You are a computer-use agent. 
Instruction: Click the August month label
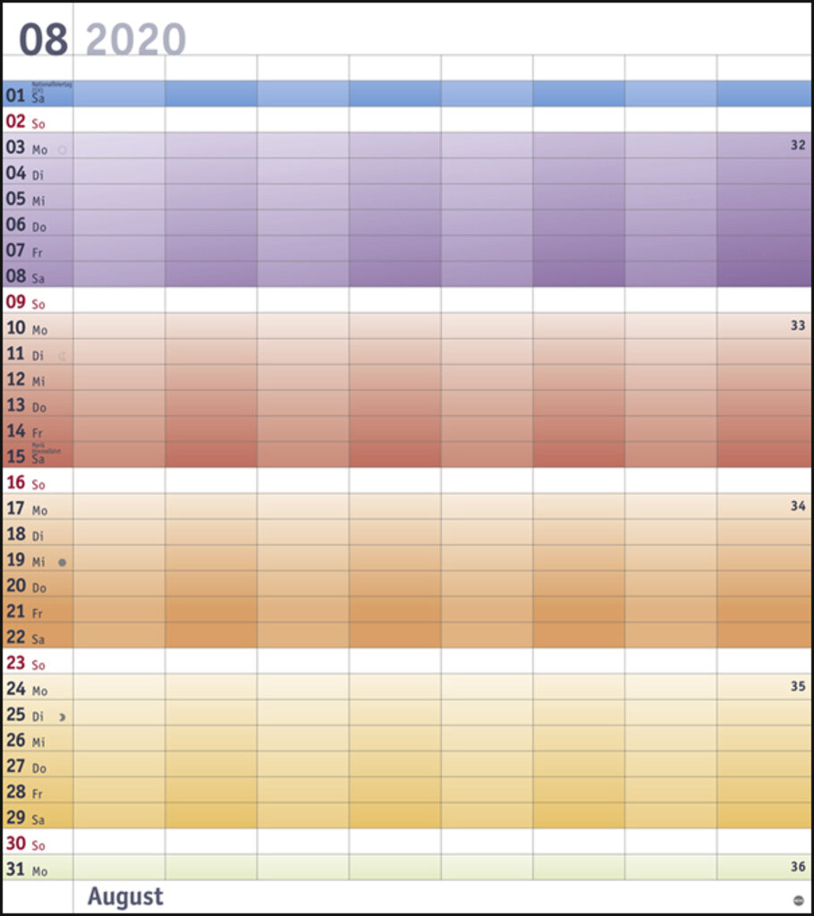pyautogui.click(x=125, y=896)
